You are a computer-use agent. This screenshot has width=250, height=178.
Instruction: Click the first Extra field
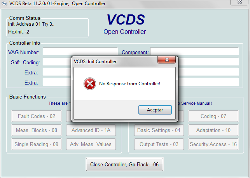57,72
